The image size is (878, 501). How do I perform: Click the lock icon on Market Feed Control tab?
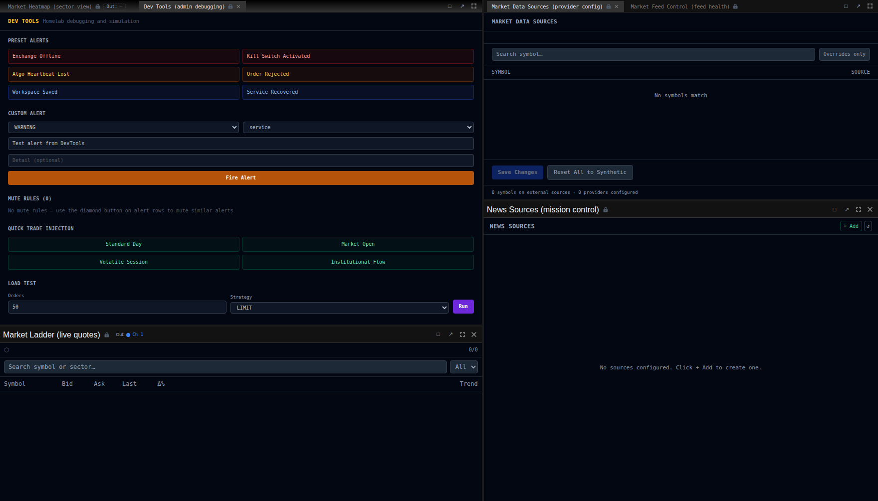pos(735,6)
